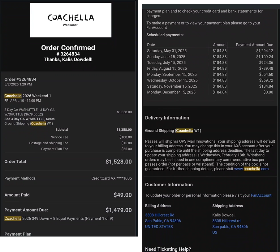Click the Delivery Information heading
Image resolution: width=280 pixels, height=252 pixels.
[x=167, y=118]
